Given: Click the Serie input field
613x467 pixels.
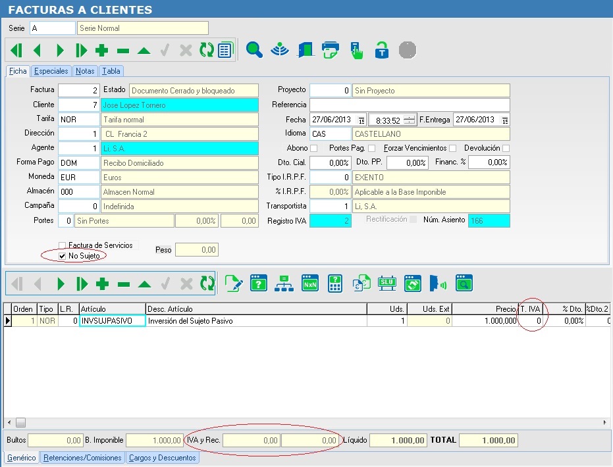Looking at the screenshot, I should pos(53,28).
